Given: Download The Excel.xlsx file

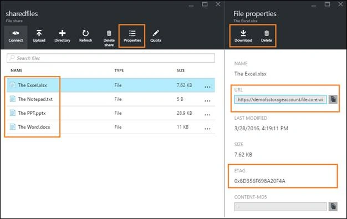Looking at the screenshot, I should (x=243, y=36).
